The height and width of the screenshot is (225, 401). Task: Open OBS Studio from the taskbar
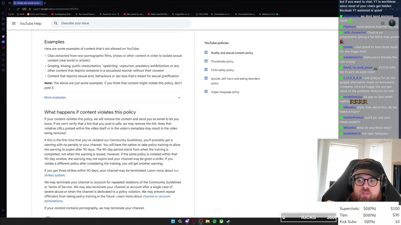coord(200,221)
